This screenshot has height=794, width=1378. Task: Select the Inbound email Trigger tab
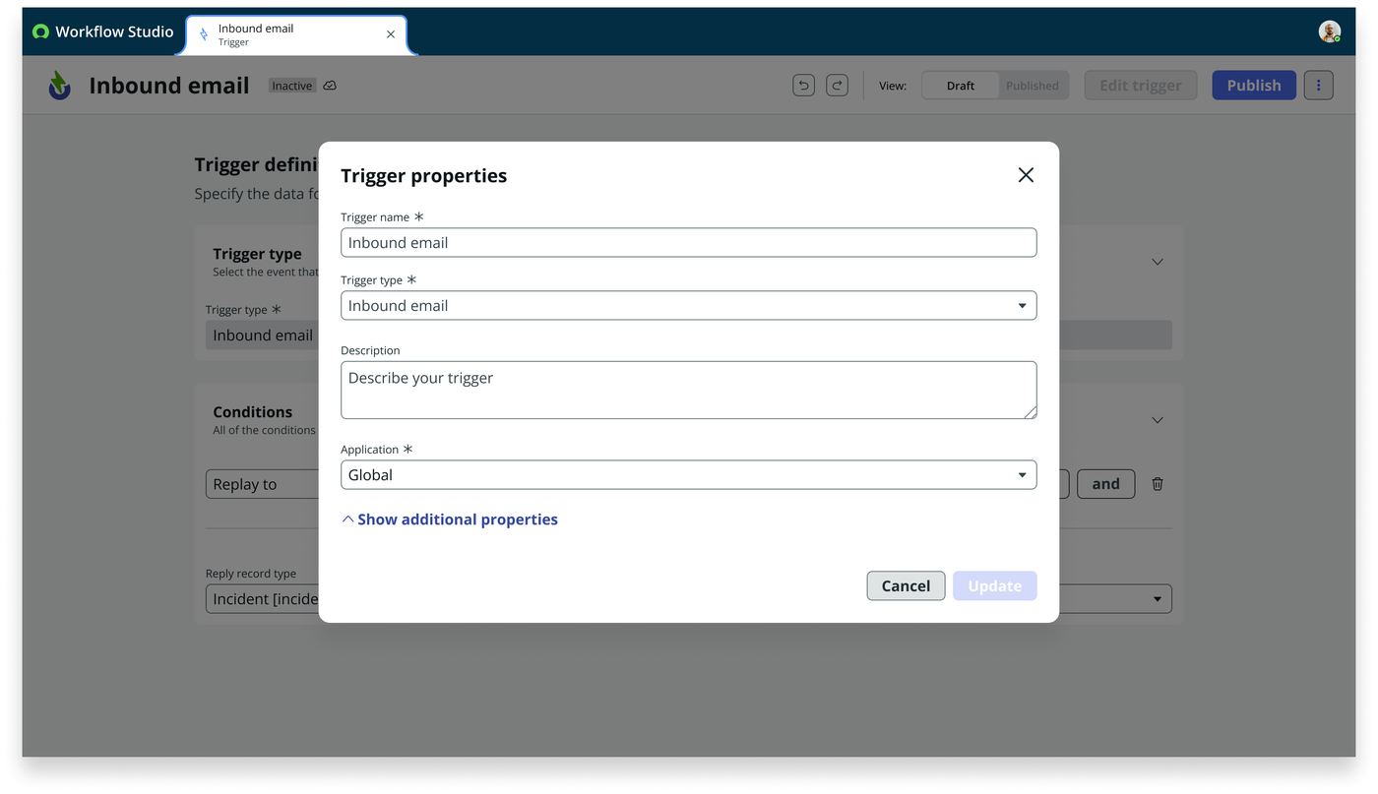pyautogui.click(x=296, y=34)
